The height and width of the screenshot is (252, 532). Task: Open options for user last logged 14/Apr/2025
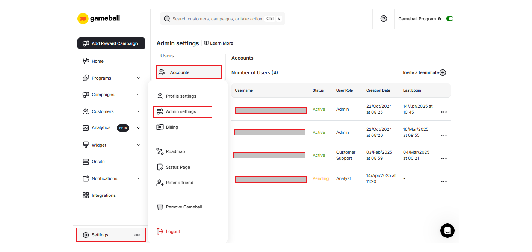coord(444,112)
